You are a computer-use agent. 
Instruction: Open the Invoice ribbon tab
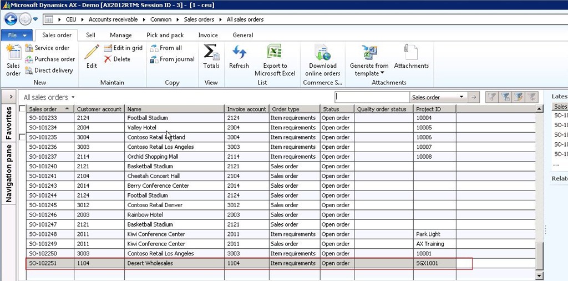[208, 35]
